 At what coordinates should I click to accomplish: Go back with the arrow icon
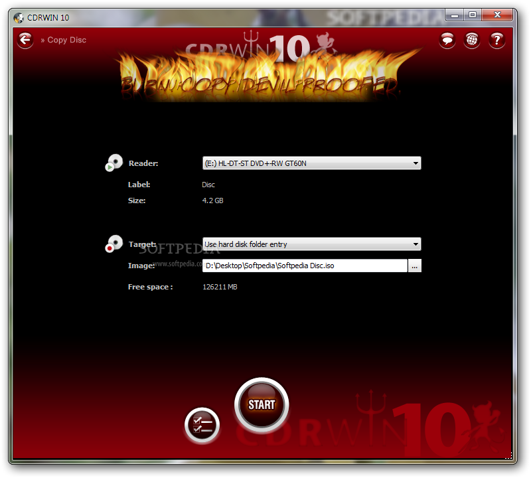point(25,40)
